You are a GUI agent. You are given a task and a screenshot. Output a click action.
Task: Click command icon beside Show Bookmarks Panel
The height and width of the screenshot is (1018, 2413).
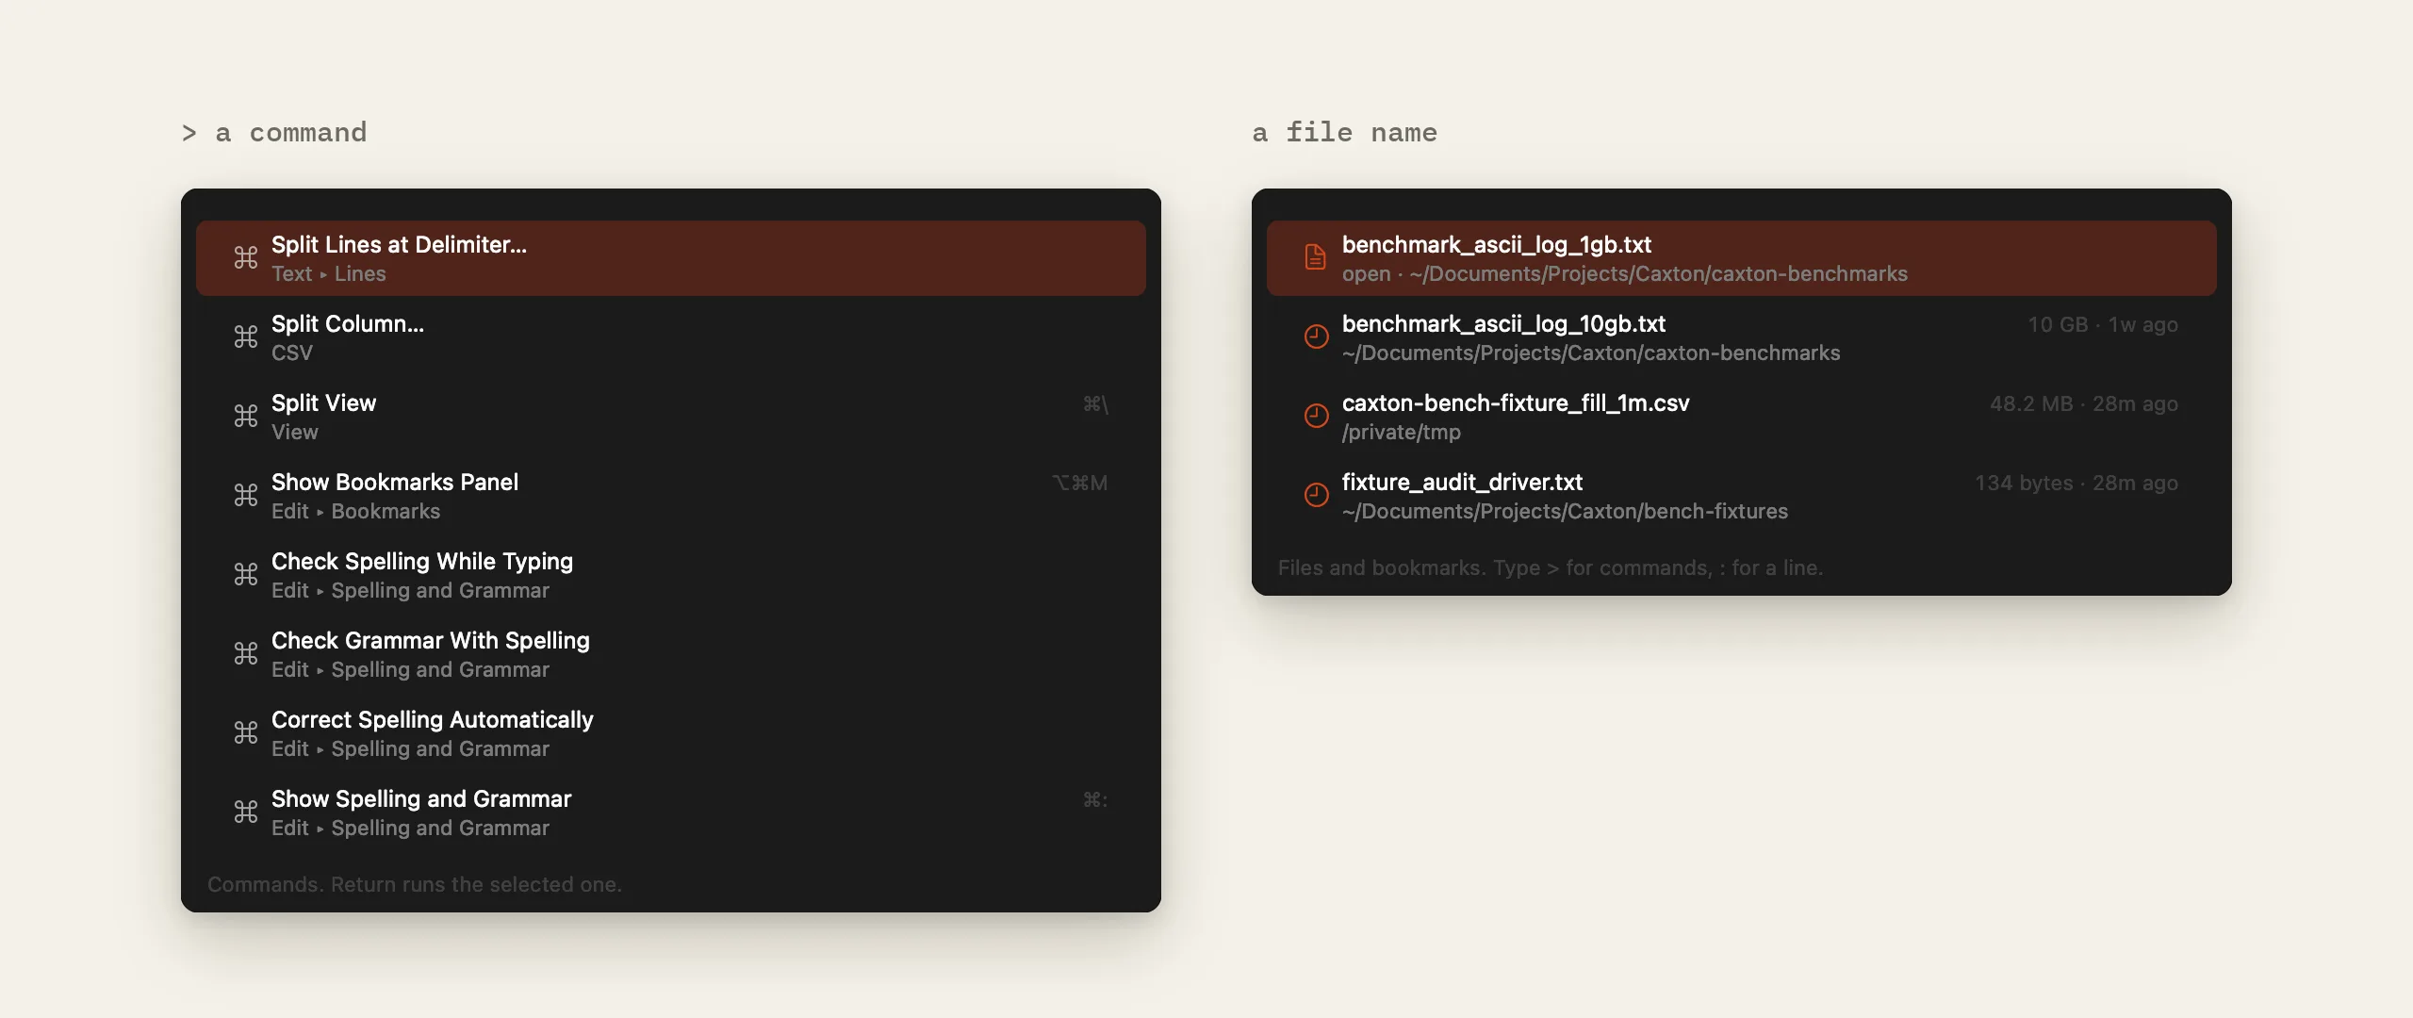tap(246, 495)
